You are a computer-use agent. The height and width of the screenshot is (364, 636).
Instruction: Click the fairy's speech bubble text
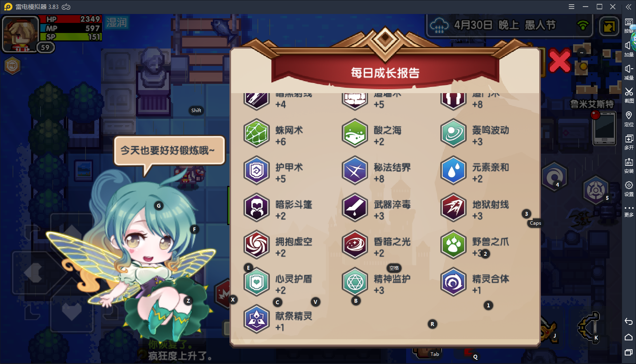click(168, 151)
